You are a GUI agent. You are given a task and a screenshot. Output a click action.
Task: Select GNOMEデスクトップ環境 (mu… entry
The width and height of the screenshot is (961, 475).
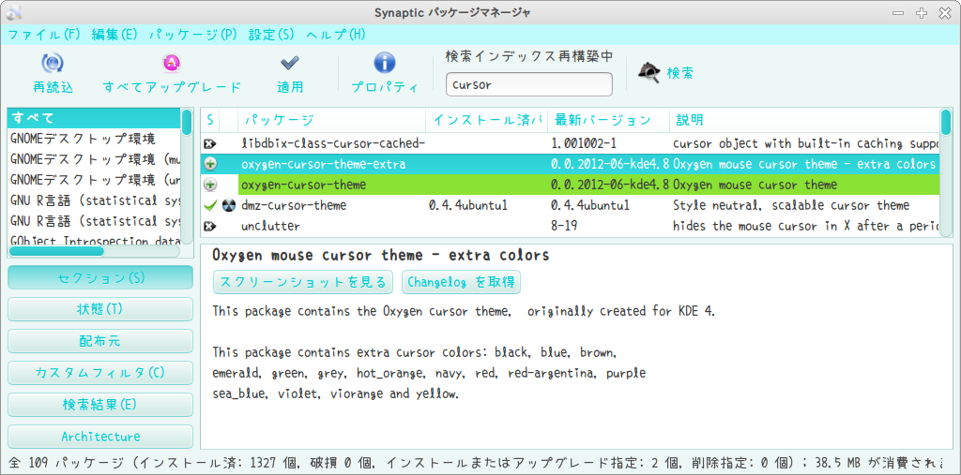[95, 158]
